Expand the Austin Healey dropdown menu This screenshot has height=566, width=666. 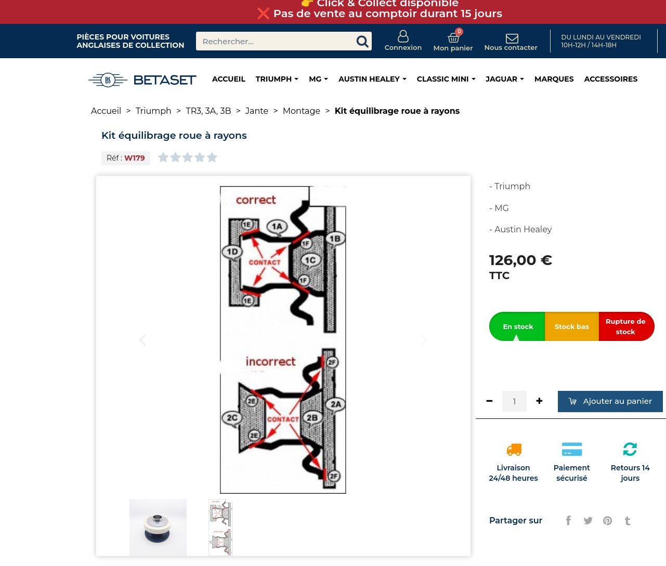pos(372,79)
